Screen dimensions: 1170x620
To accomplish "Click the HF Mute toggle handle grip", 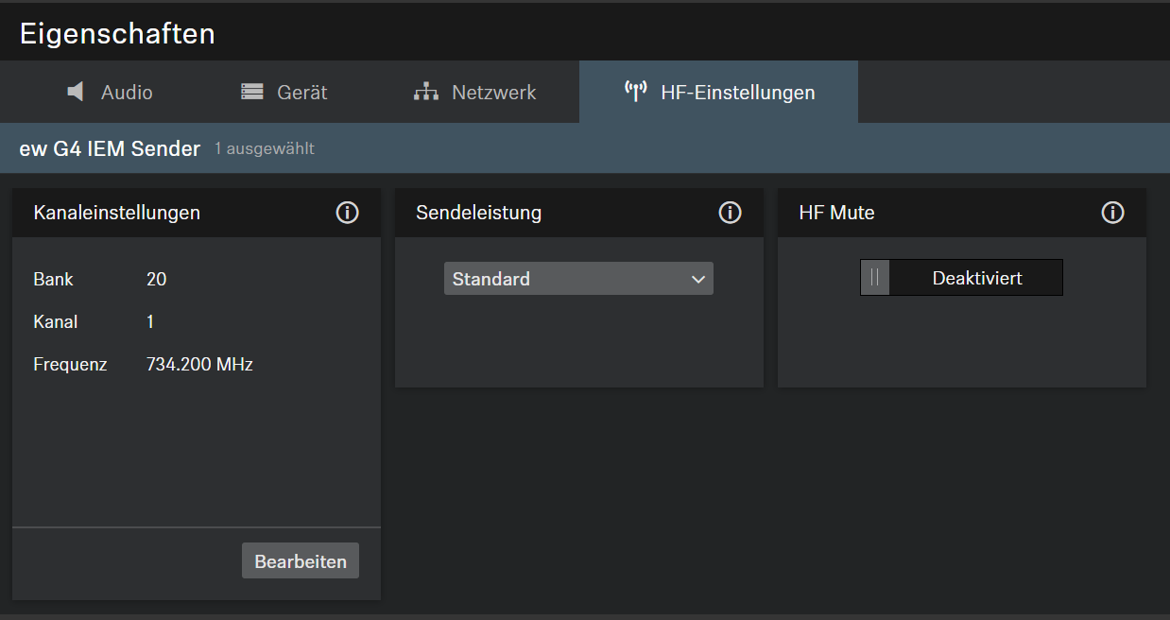I will (875, 278).
